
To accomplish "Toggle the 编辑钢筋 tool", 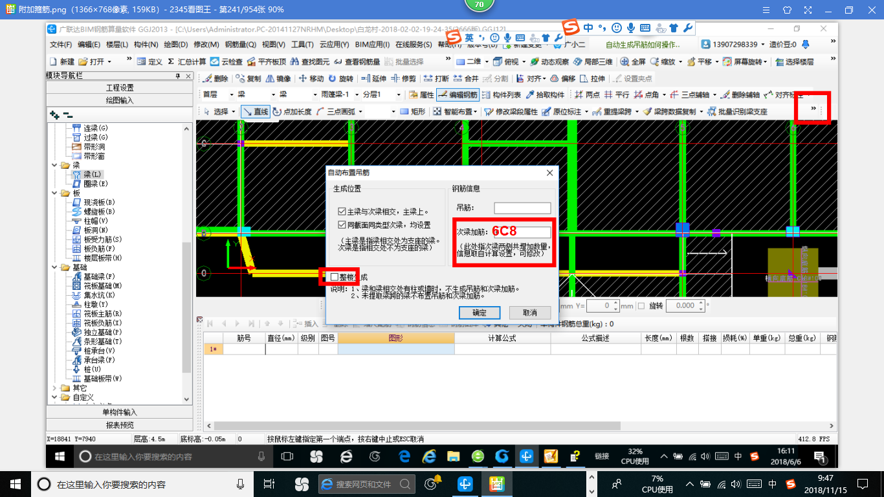I will coord(458,94).
